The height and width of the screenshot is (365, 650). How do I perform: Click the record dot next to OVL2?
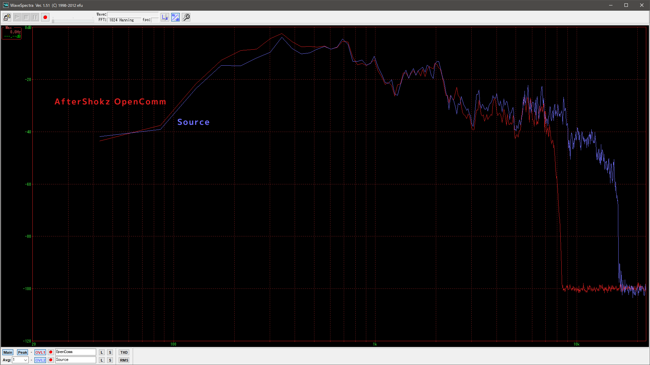(x=51, y=360)
